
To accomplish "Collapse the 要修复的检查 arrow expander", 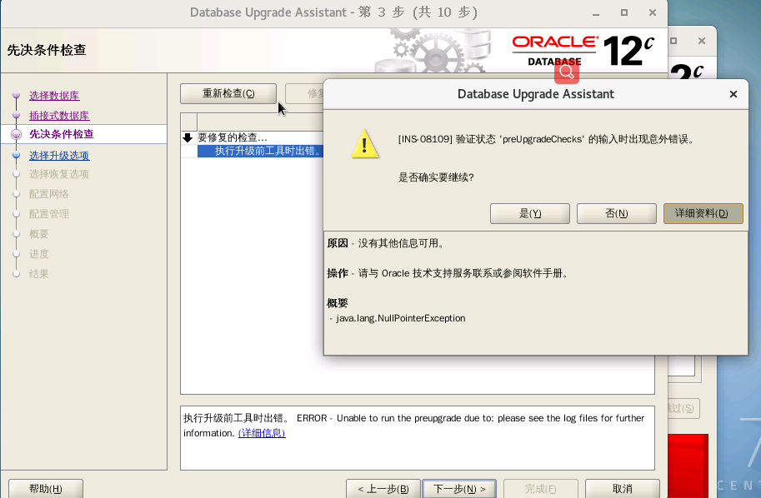I will (188, 137).
